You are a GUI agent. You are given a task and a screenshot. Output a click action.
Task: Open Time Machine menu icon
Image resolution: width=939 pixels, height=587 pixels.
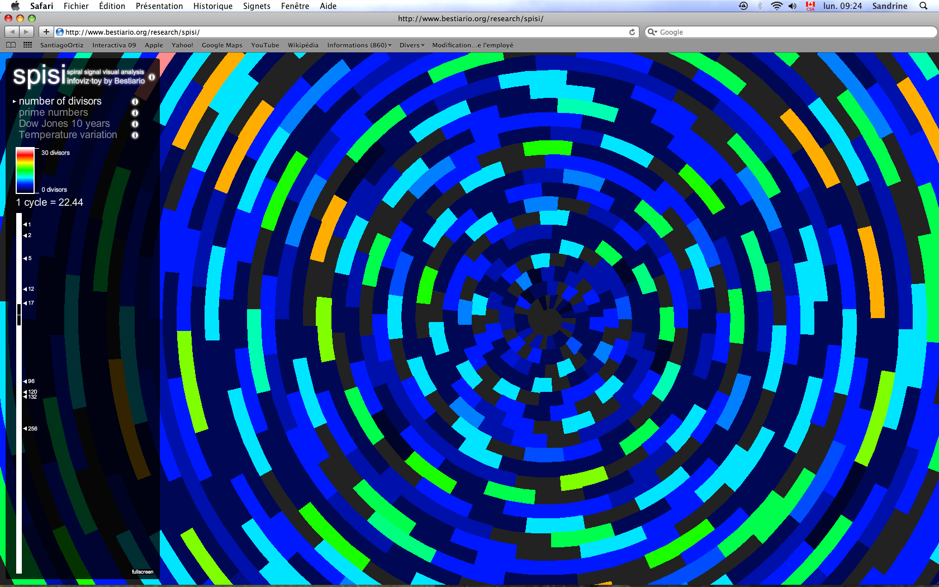743,6
